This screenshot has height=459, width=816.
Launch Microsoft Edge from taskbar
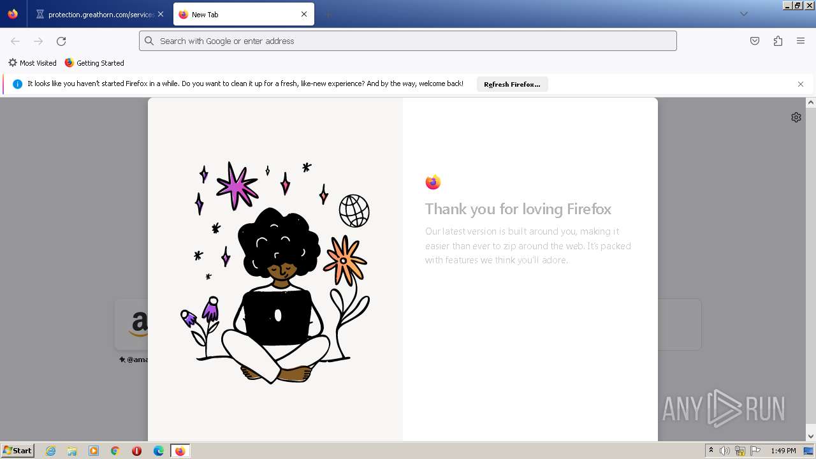159,451
